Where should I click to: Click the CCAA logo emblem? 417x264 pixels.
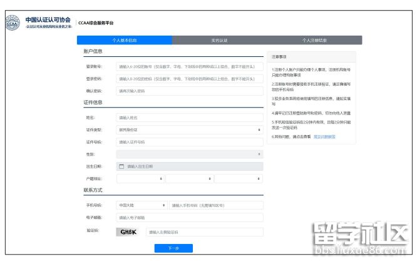coord(13,23)
